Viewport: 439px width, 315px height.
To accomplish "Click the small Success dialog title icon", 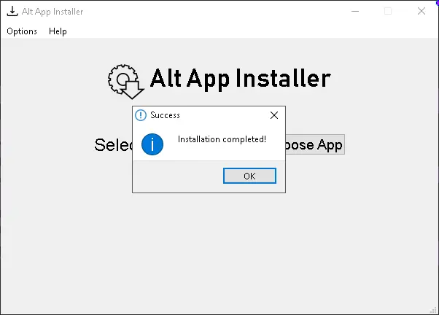I will (x=141, y=115).
